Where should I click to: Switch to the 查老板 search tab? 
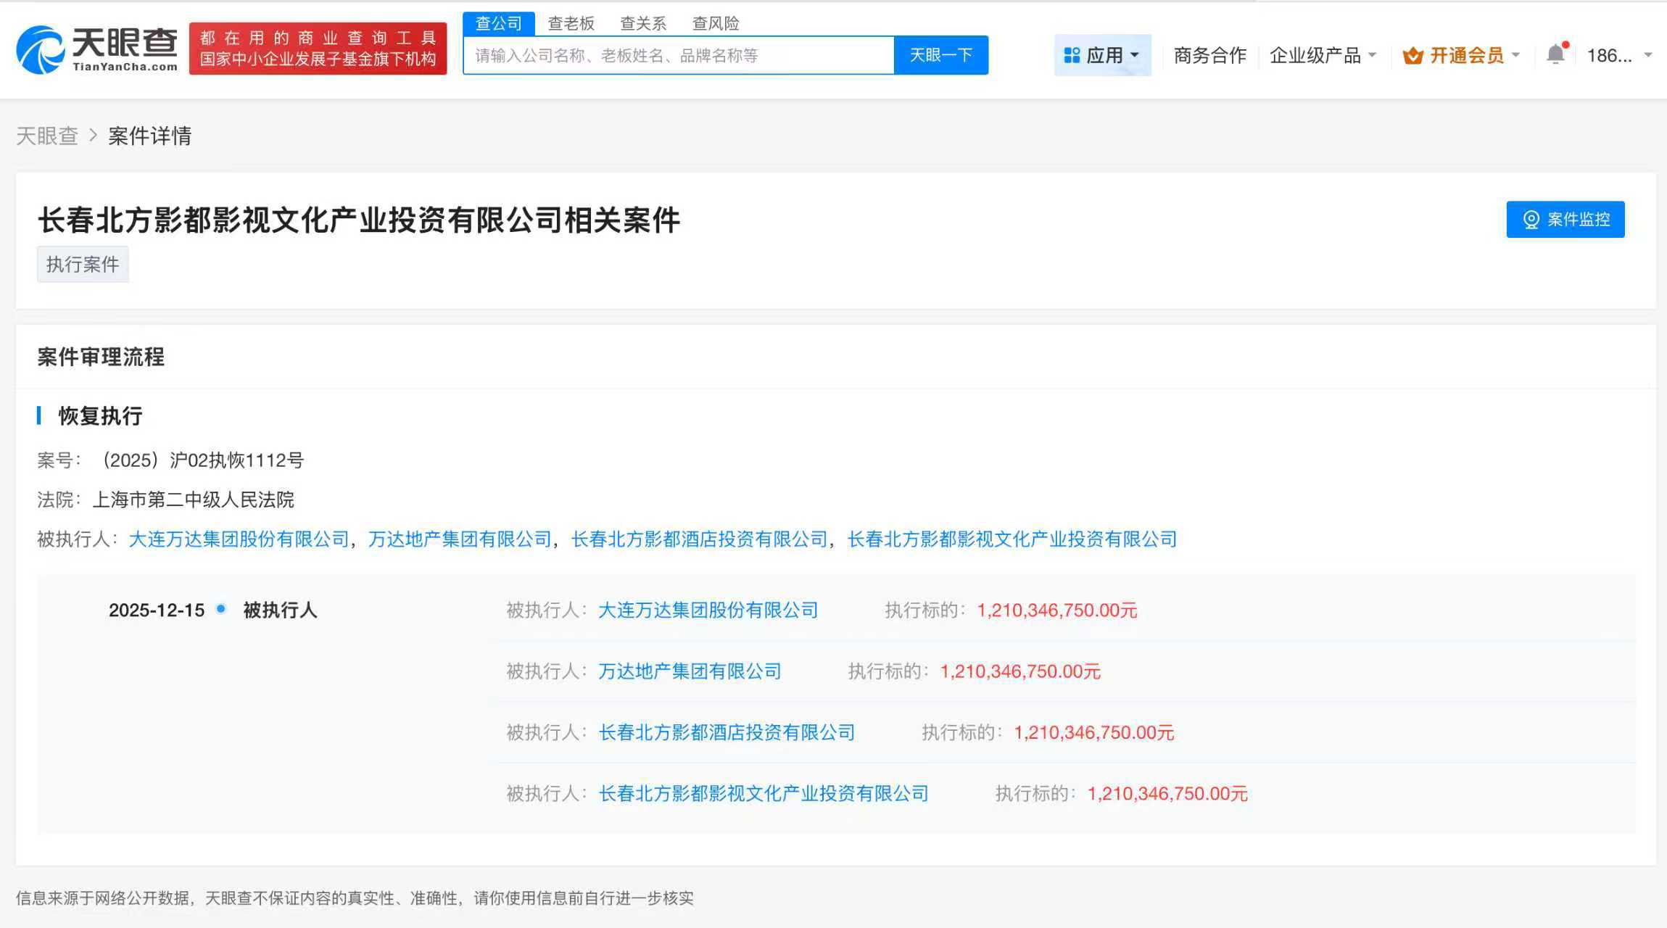click(x=572, y=22)
